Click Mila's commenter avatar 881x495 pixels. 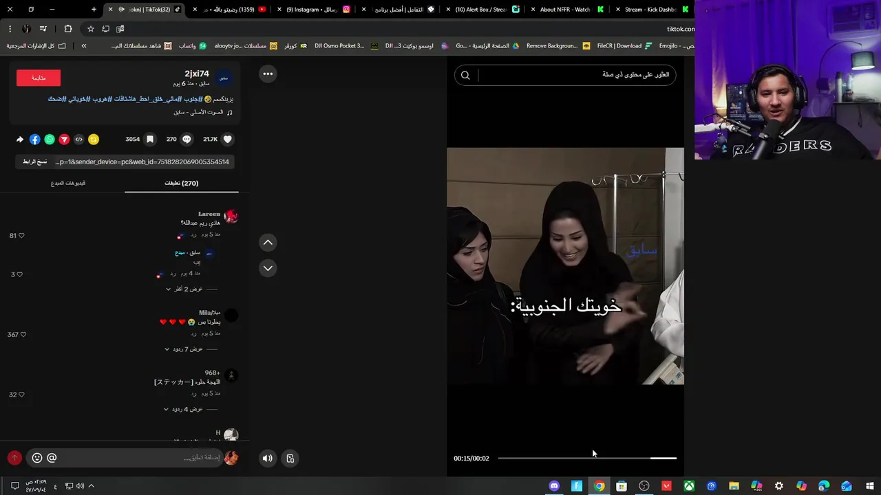point(231,316)
